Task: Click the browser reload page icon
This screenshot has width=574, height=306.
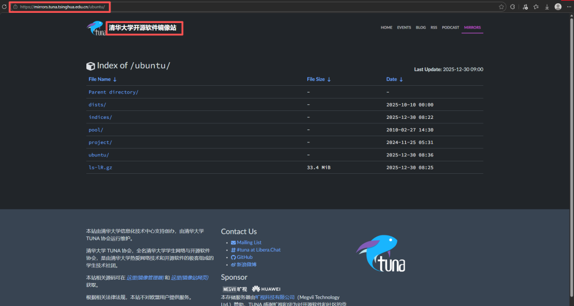Action: click(x=4, y=7)
